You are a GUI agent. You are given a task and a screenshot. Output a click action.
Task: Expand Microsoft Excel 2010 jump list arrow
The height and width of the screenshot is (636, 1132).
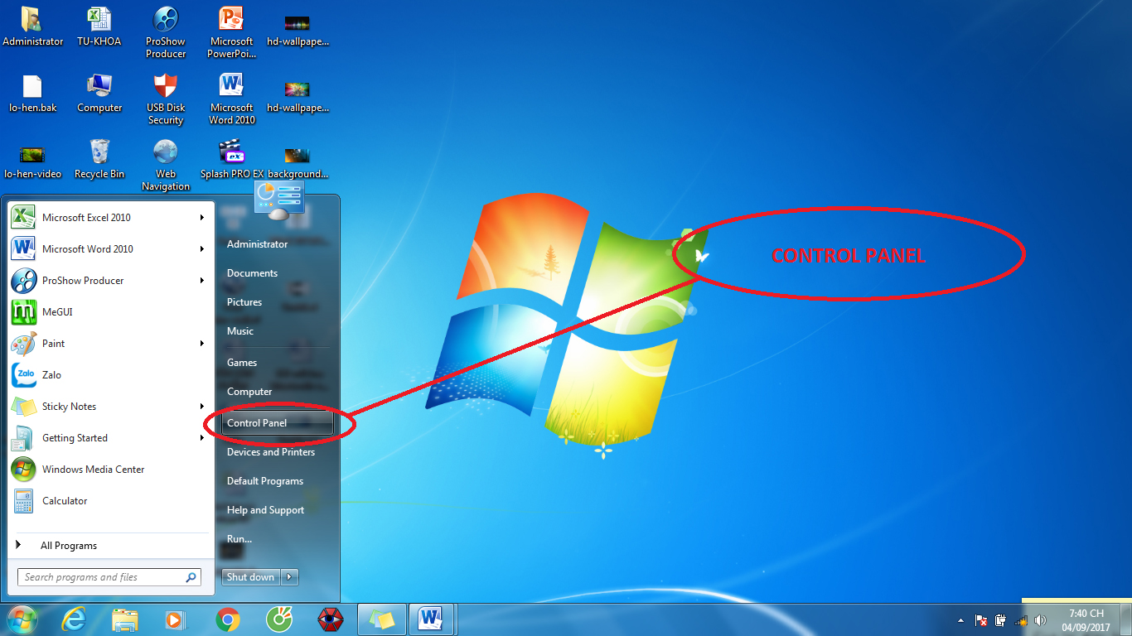coord(201,218)
